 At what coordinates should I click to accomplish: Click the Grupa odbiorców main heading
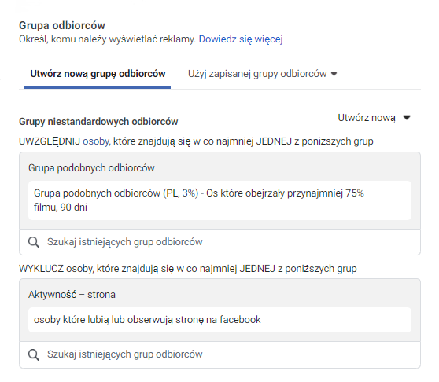(62, 25)
